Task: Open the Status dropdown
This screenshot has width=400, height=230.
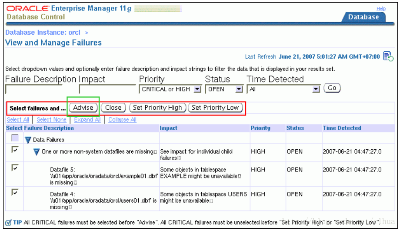Action: [224, 89]
